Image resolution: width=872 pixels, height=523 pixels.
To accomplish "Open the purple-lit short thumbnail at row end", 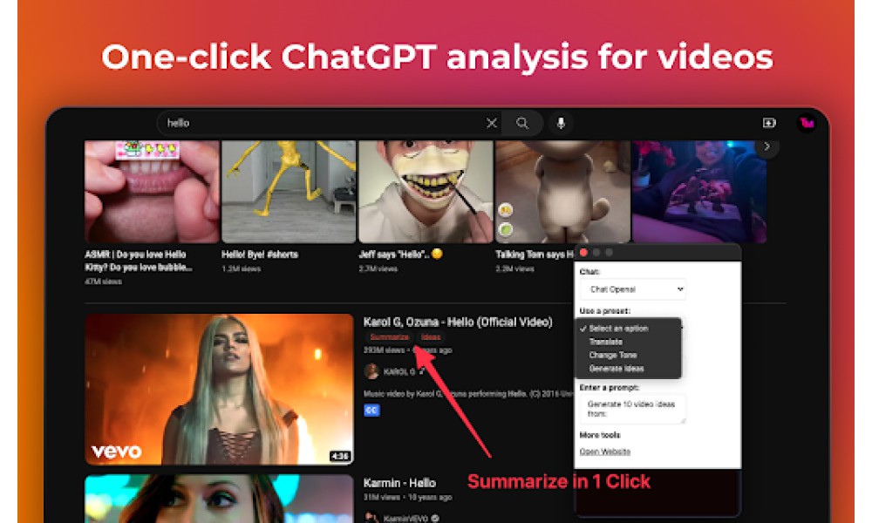I will (x=699, y=192).
